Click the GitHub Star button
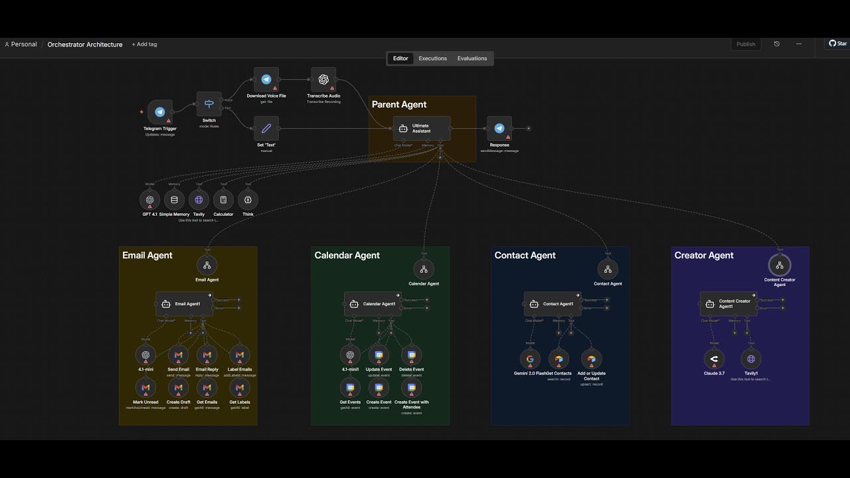850x478 pixels. point(837,44)
